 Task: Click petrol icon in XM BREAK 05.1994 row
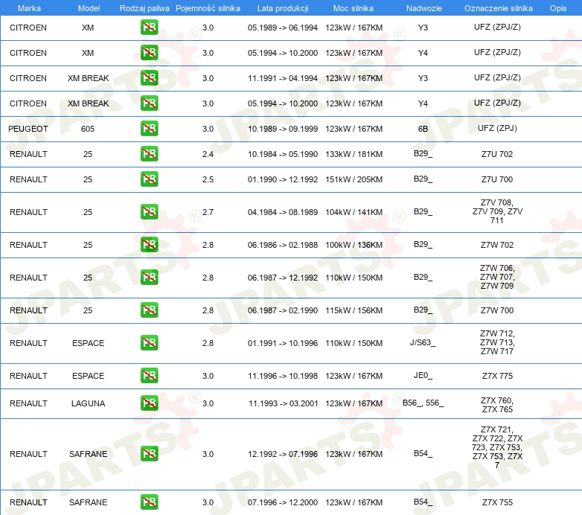point(149,103)
